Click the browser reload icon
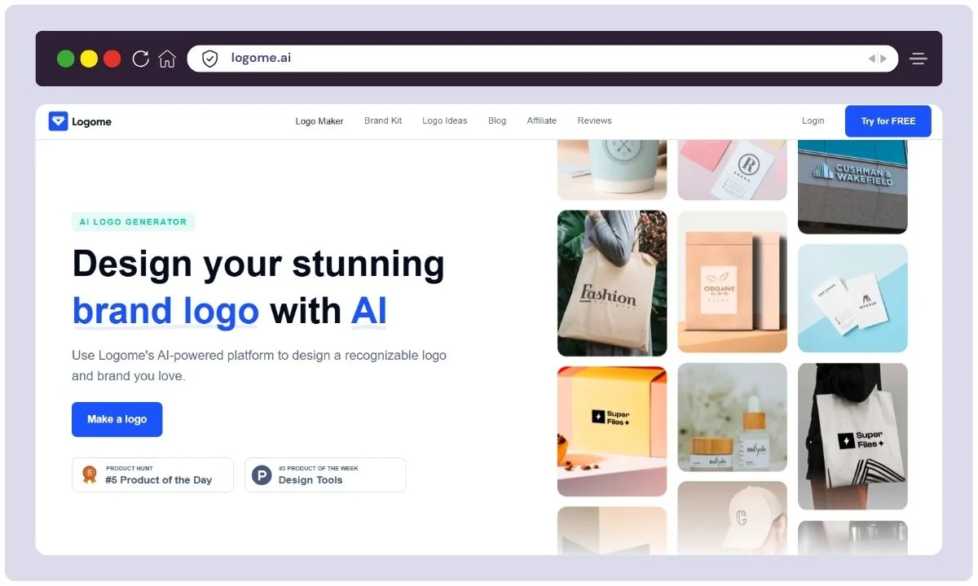Viewport: 978px width, 586px height. coord(140,59)
